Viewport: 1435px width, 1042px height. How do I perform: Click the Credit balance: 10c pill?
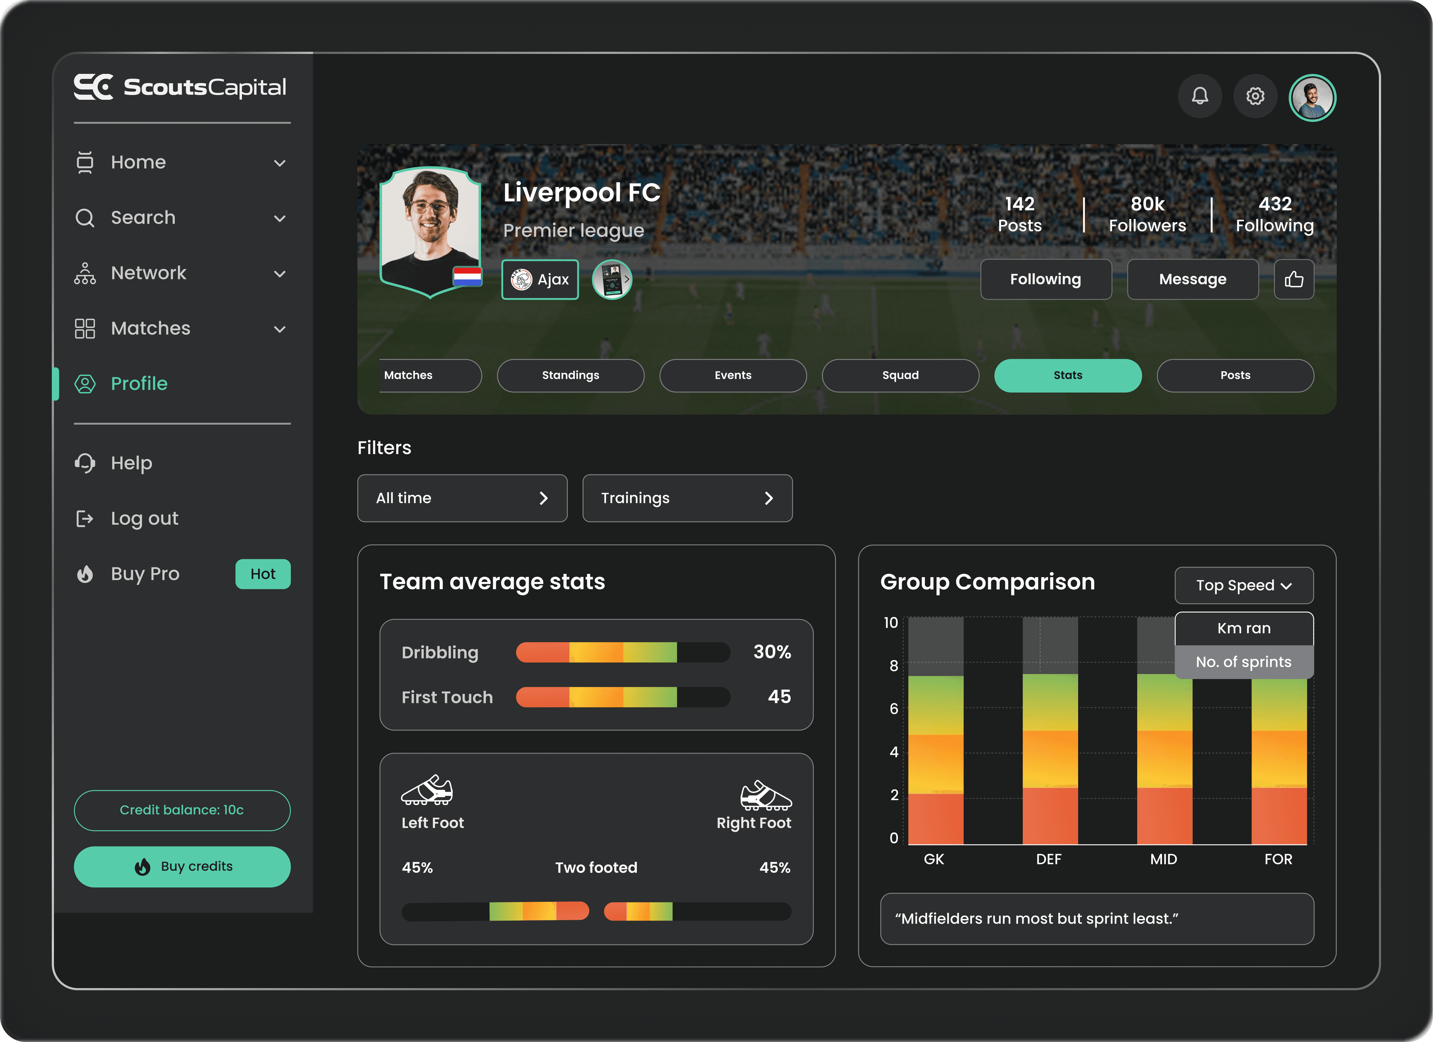182,810
